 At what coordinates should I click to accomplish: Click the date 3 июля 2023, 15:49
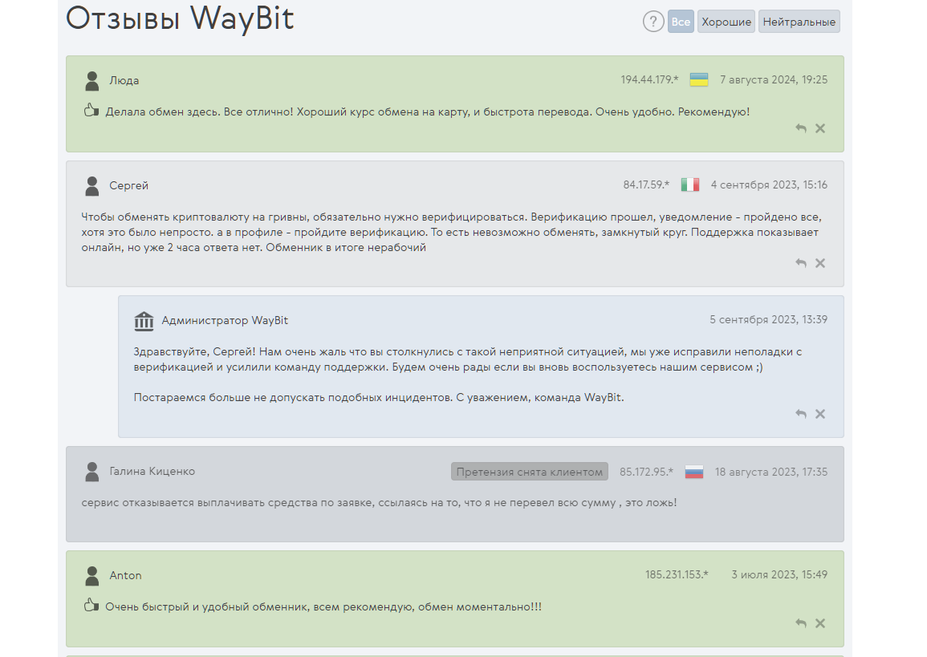(779, 575)
